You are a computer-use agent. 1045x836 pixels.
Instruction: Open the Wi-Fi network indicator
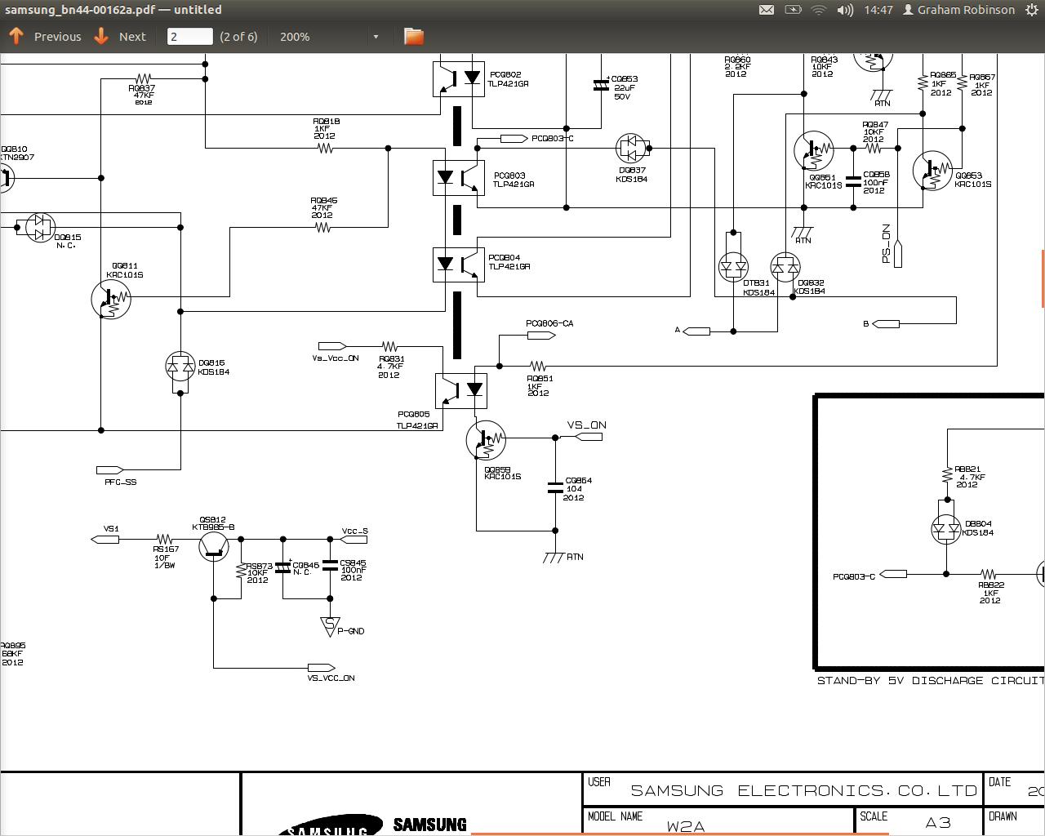click(x=818, y=10)
